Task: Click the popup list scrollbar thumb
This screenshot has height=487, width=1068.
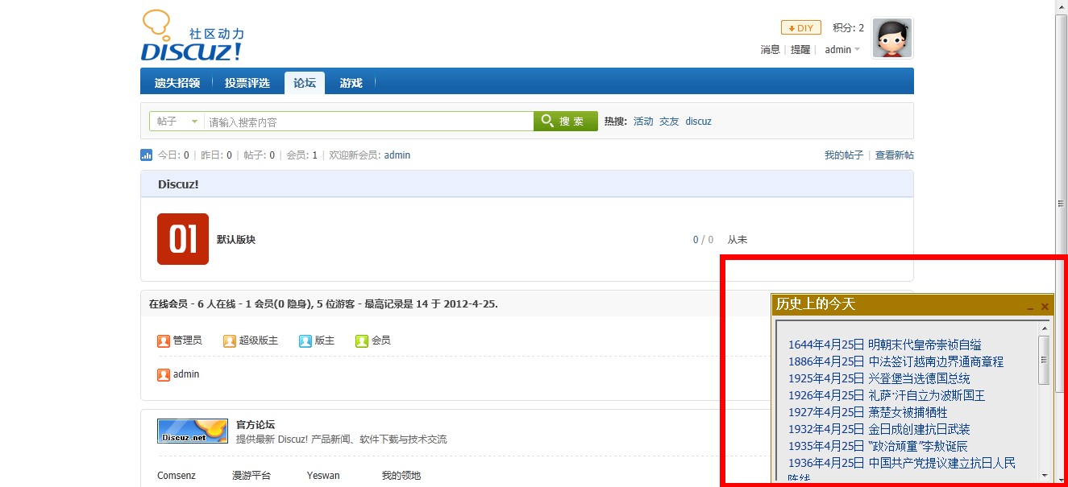Action: 1045,360
